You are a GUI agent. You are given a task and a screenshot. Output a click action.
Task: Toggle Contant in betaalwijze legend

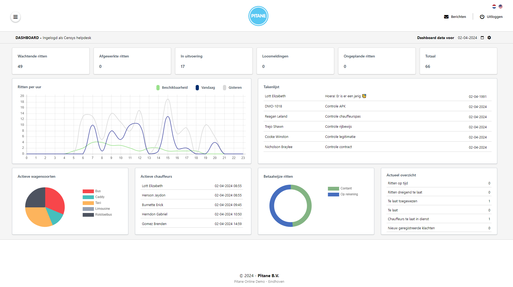pos(340,188)
